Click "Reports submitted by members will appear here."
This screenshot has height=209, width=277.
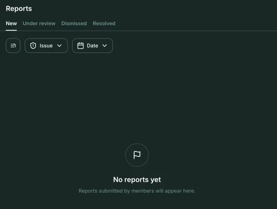[x=137, y=191]
